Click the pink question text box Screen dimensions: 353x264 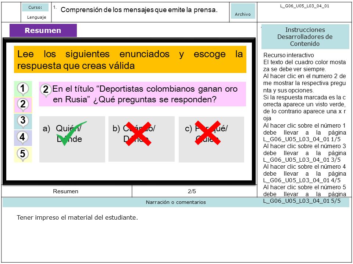(142, 94)
